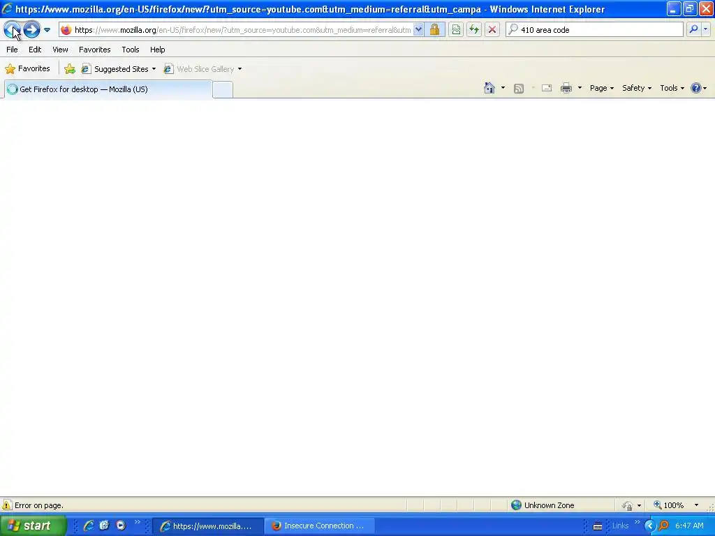Open the Tools menu in menu bar
This screenshot has height=536, width=715.
(x=131, y=50)
